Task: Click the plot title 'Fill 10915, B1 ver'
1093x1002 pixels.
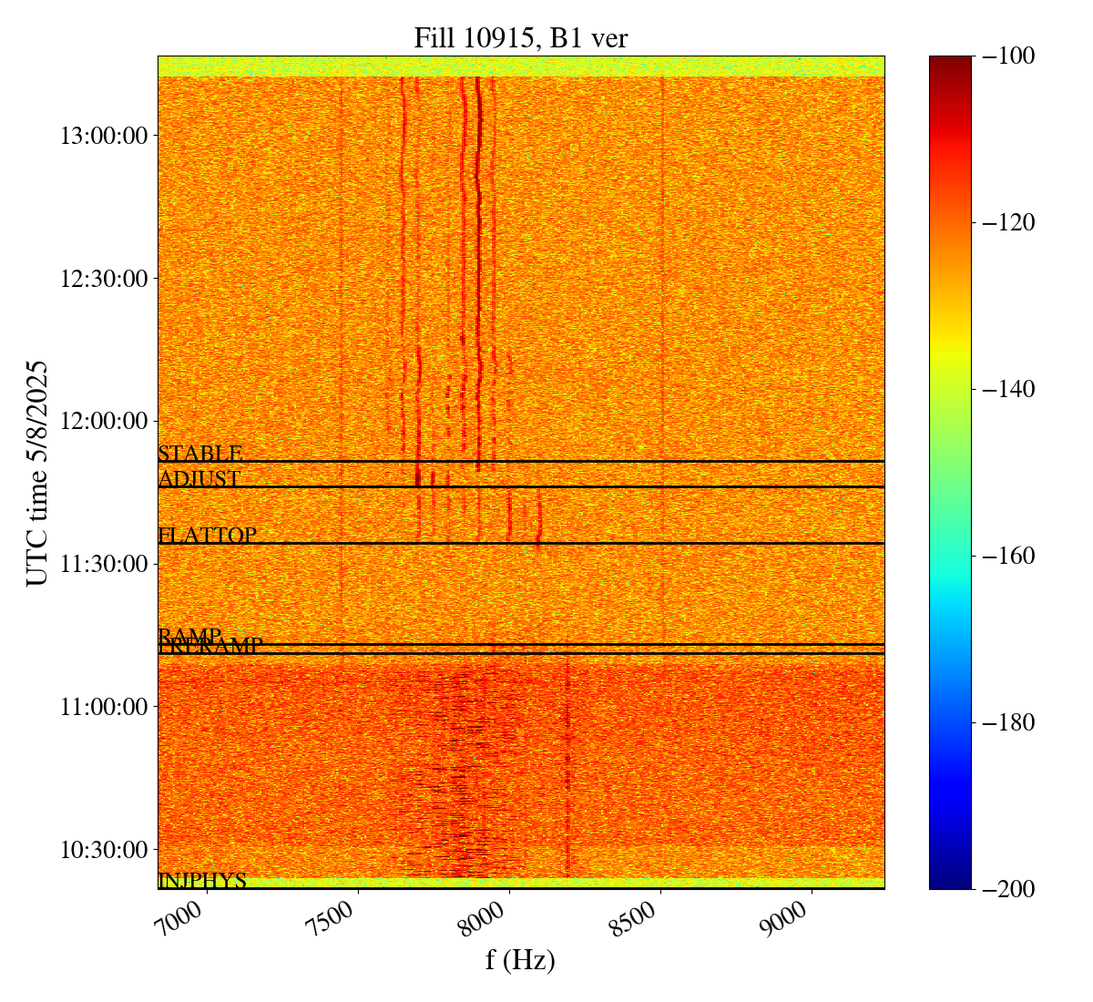Action: pyautogui.click(x=520, y=37)
